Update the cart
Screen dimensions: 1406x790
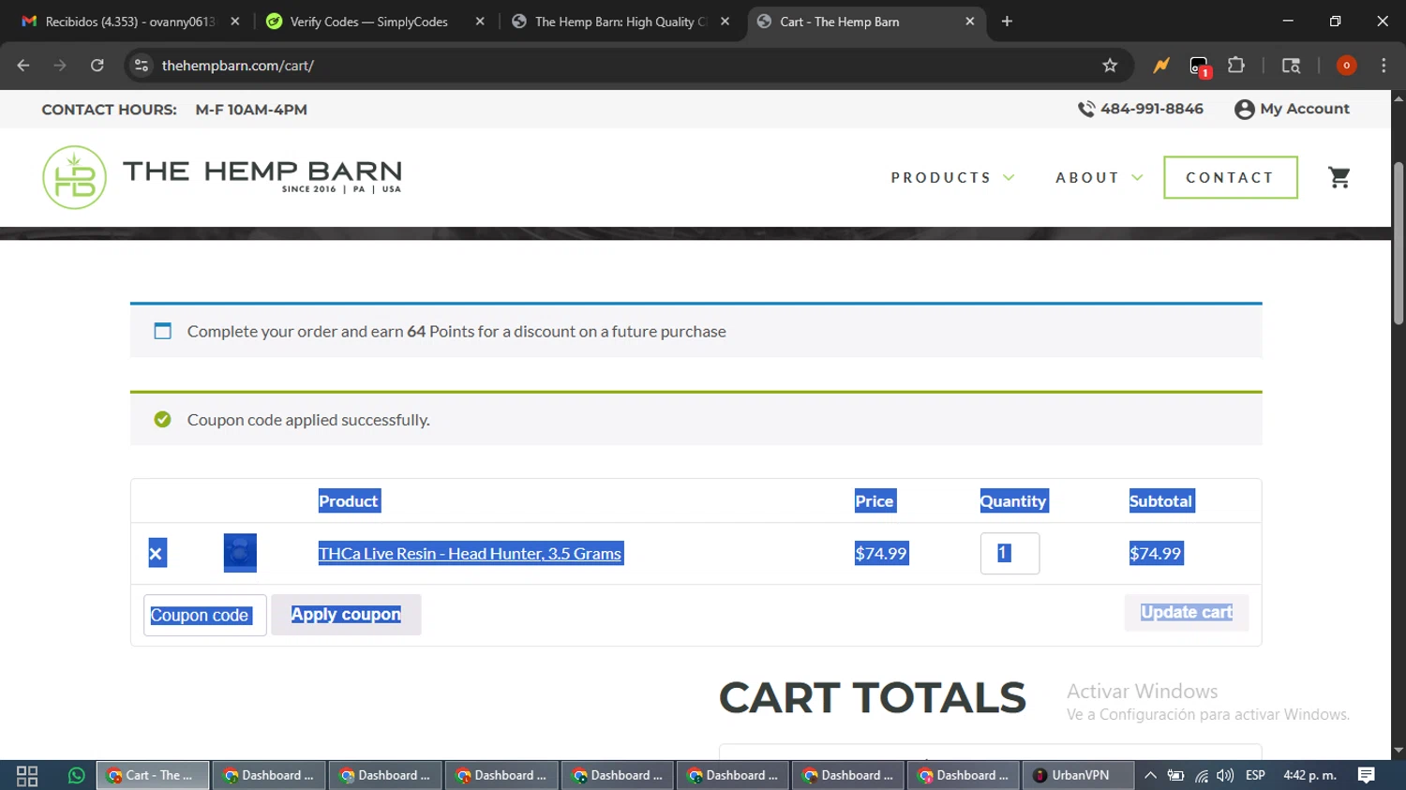[1186, 612]
